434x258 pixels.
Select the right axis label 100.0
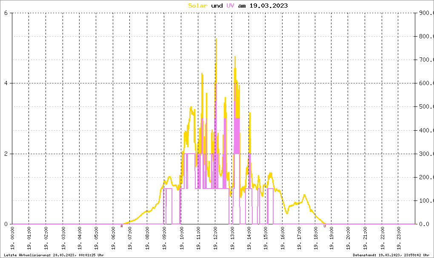[x=425, y=201]
